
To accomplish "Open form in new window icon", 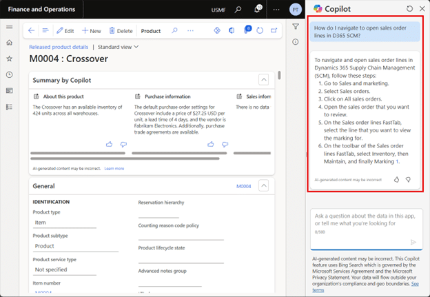I will tap(274, 30).
